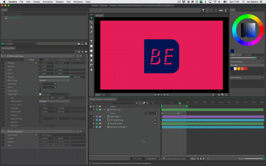Toggle visibility of String Array 1 layer
This screenshot has width=266, height=166.
94,109
